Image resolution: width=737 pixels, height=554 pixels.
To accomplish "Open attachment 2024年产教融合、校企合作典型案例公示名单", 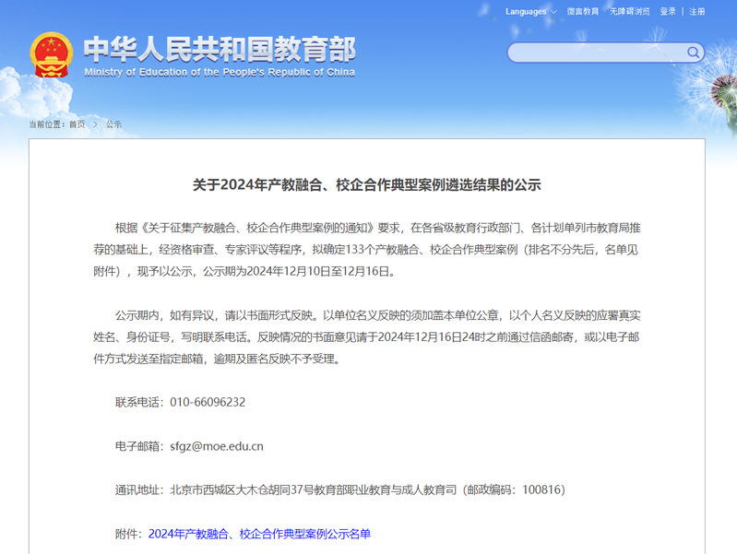I will (x=259, y=534).
